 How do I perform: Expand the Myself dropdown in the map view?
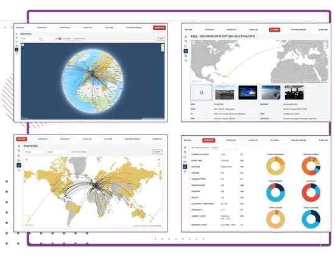(x=57, y=152)
